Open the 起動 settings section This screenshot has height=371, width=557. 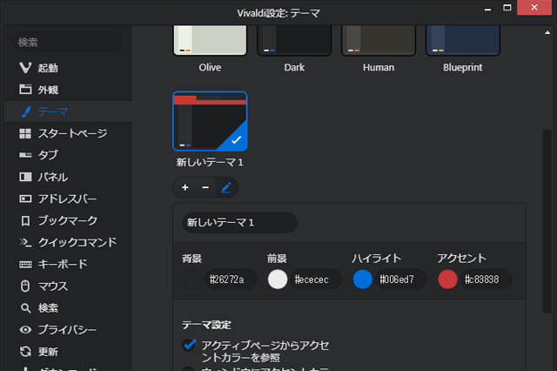click(x=68, y=68)
